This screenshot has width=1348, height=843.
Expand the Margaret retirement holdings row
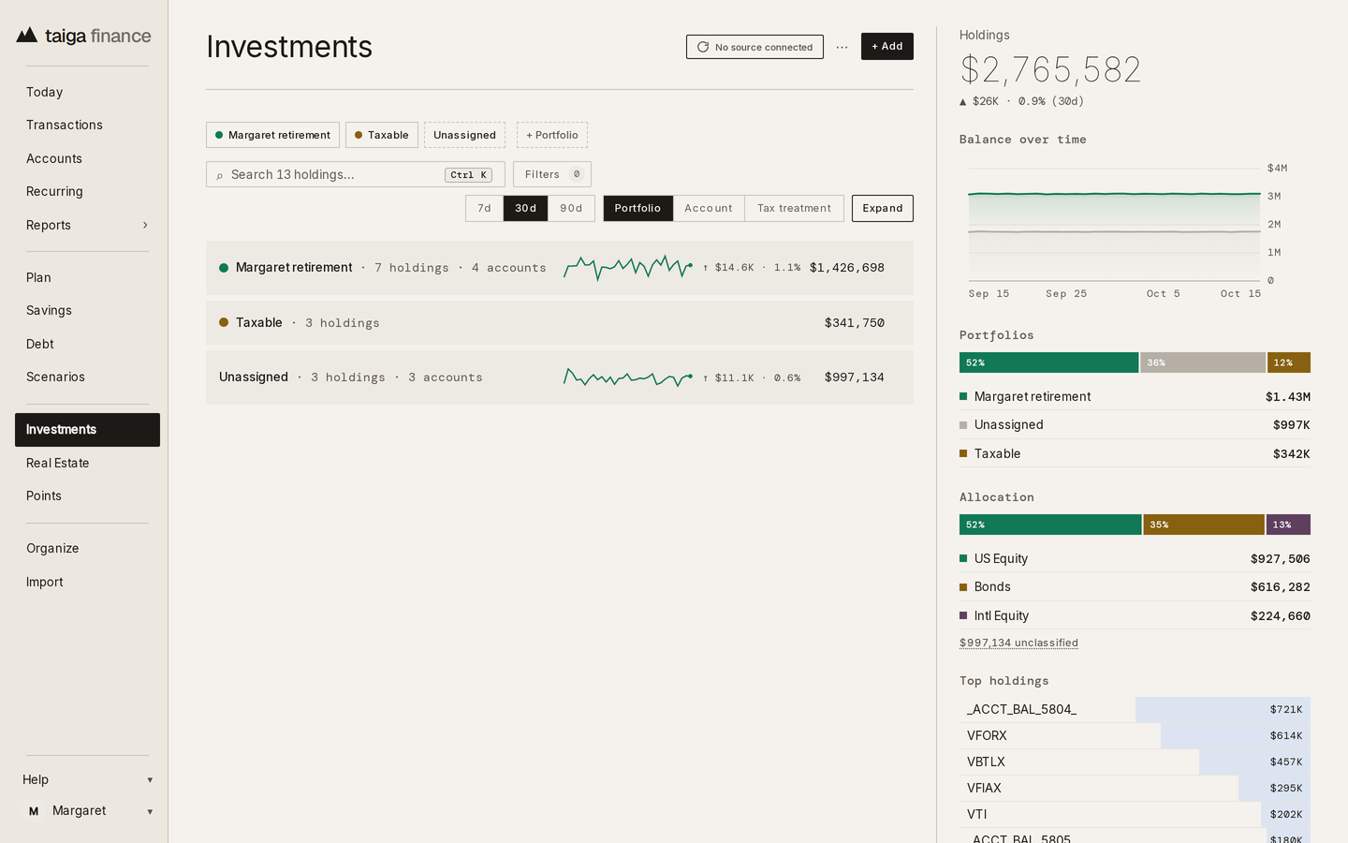pos(560,268)
